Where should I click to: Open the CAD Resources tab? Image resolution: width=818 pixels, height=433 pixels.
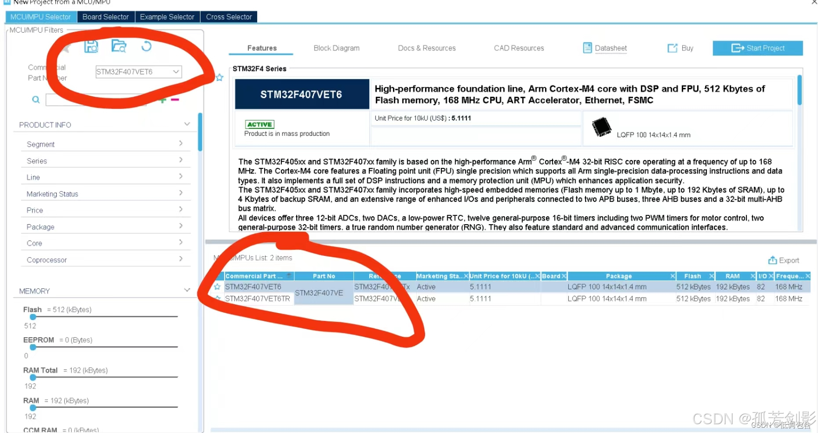click(519, 48)
